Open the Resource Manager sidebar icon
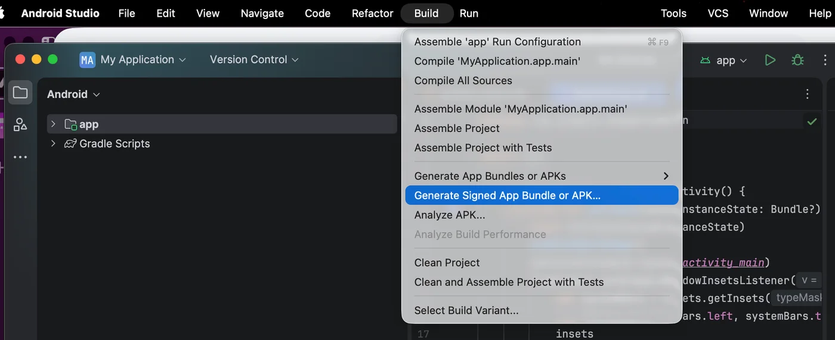The height and width of the screenshot is (340, 835). point(20,124)
